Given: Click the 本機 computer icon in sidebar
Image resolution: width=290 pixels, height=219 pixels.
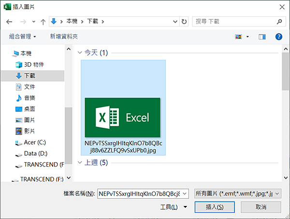Looking at the screenshot, I should [x=15, y=54].
